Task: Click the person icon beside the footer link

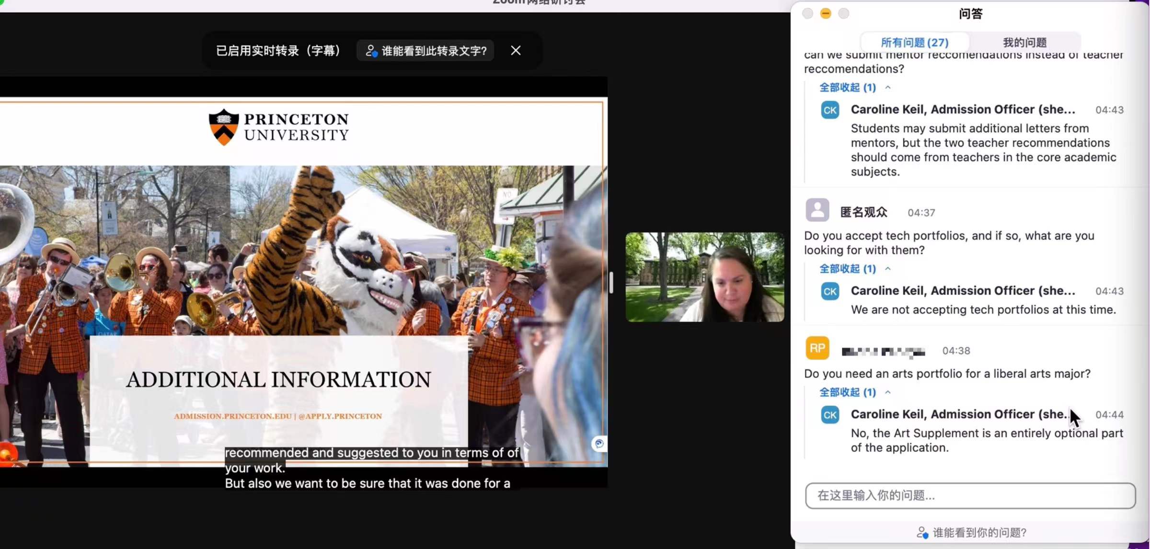Action: pyautogui.click(x=922, y=533)
